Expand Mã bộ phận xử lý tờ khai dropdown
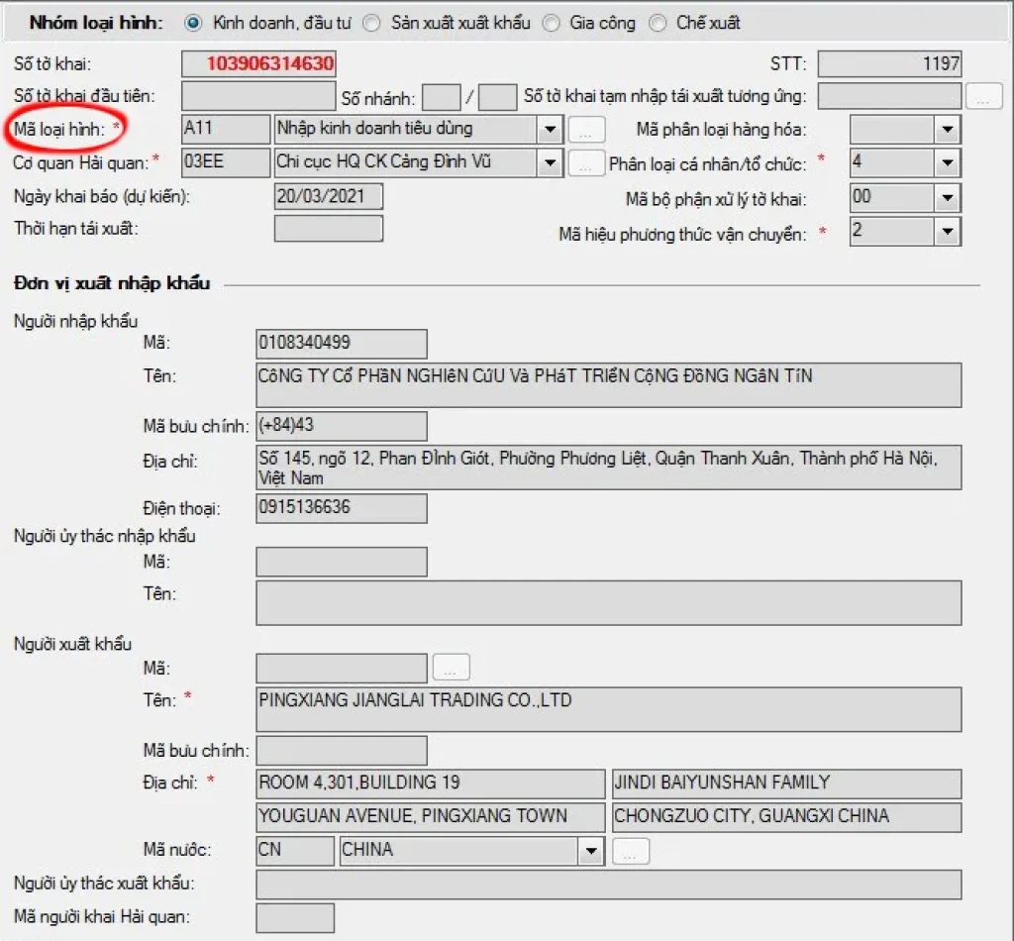Viewport: 1014px width, 941px height. click(948, 198)
